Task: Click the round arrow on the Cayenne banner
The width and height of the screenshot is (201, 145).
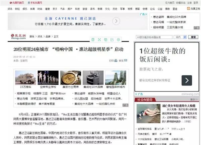Action: pyautogui.click(x=116, y=21)
